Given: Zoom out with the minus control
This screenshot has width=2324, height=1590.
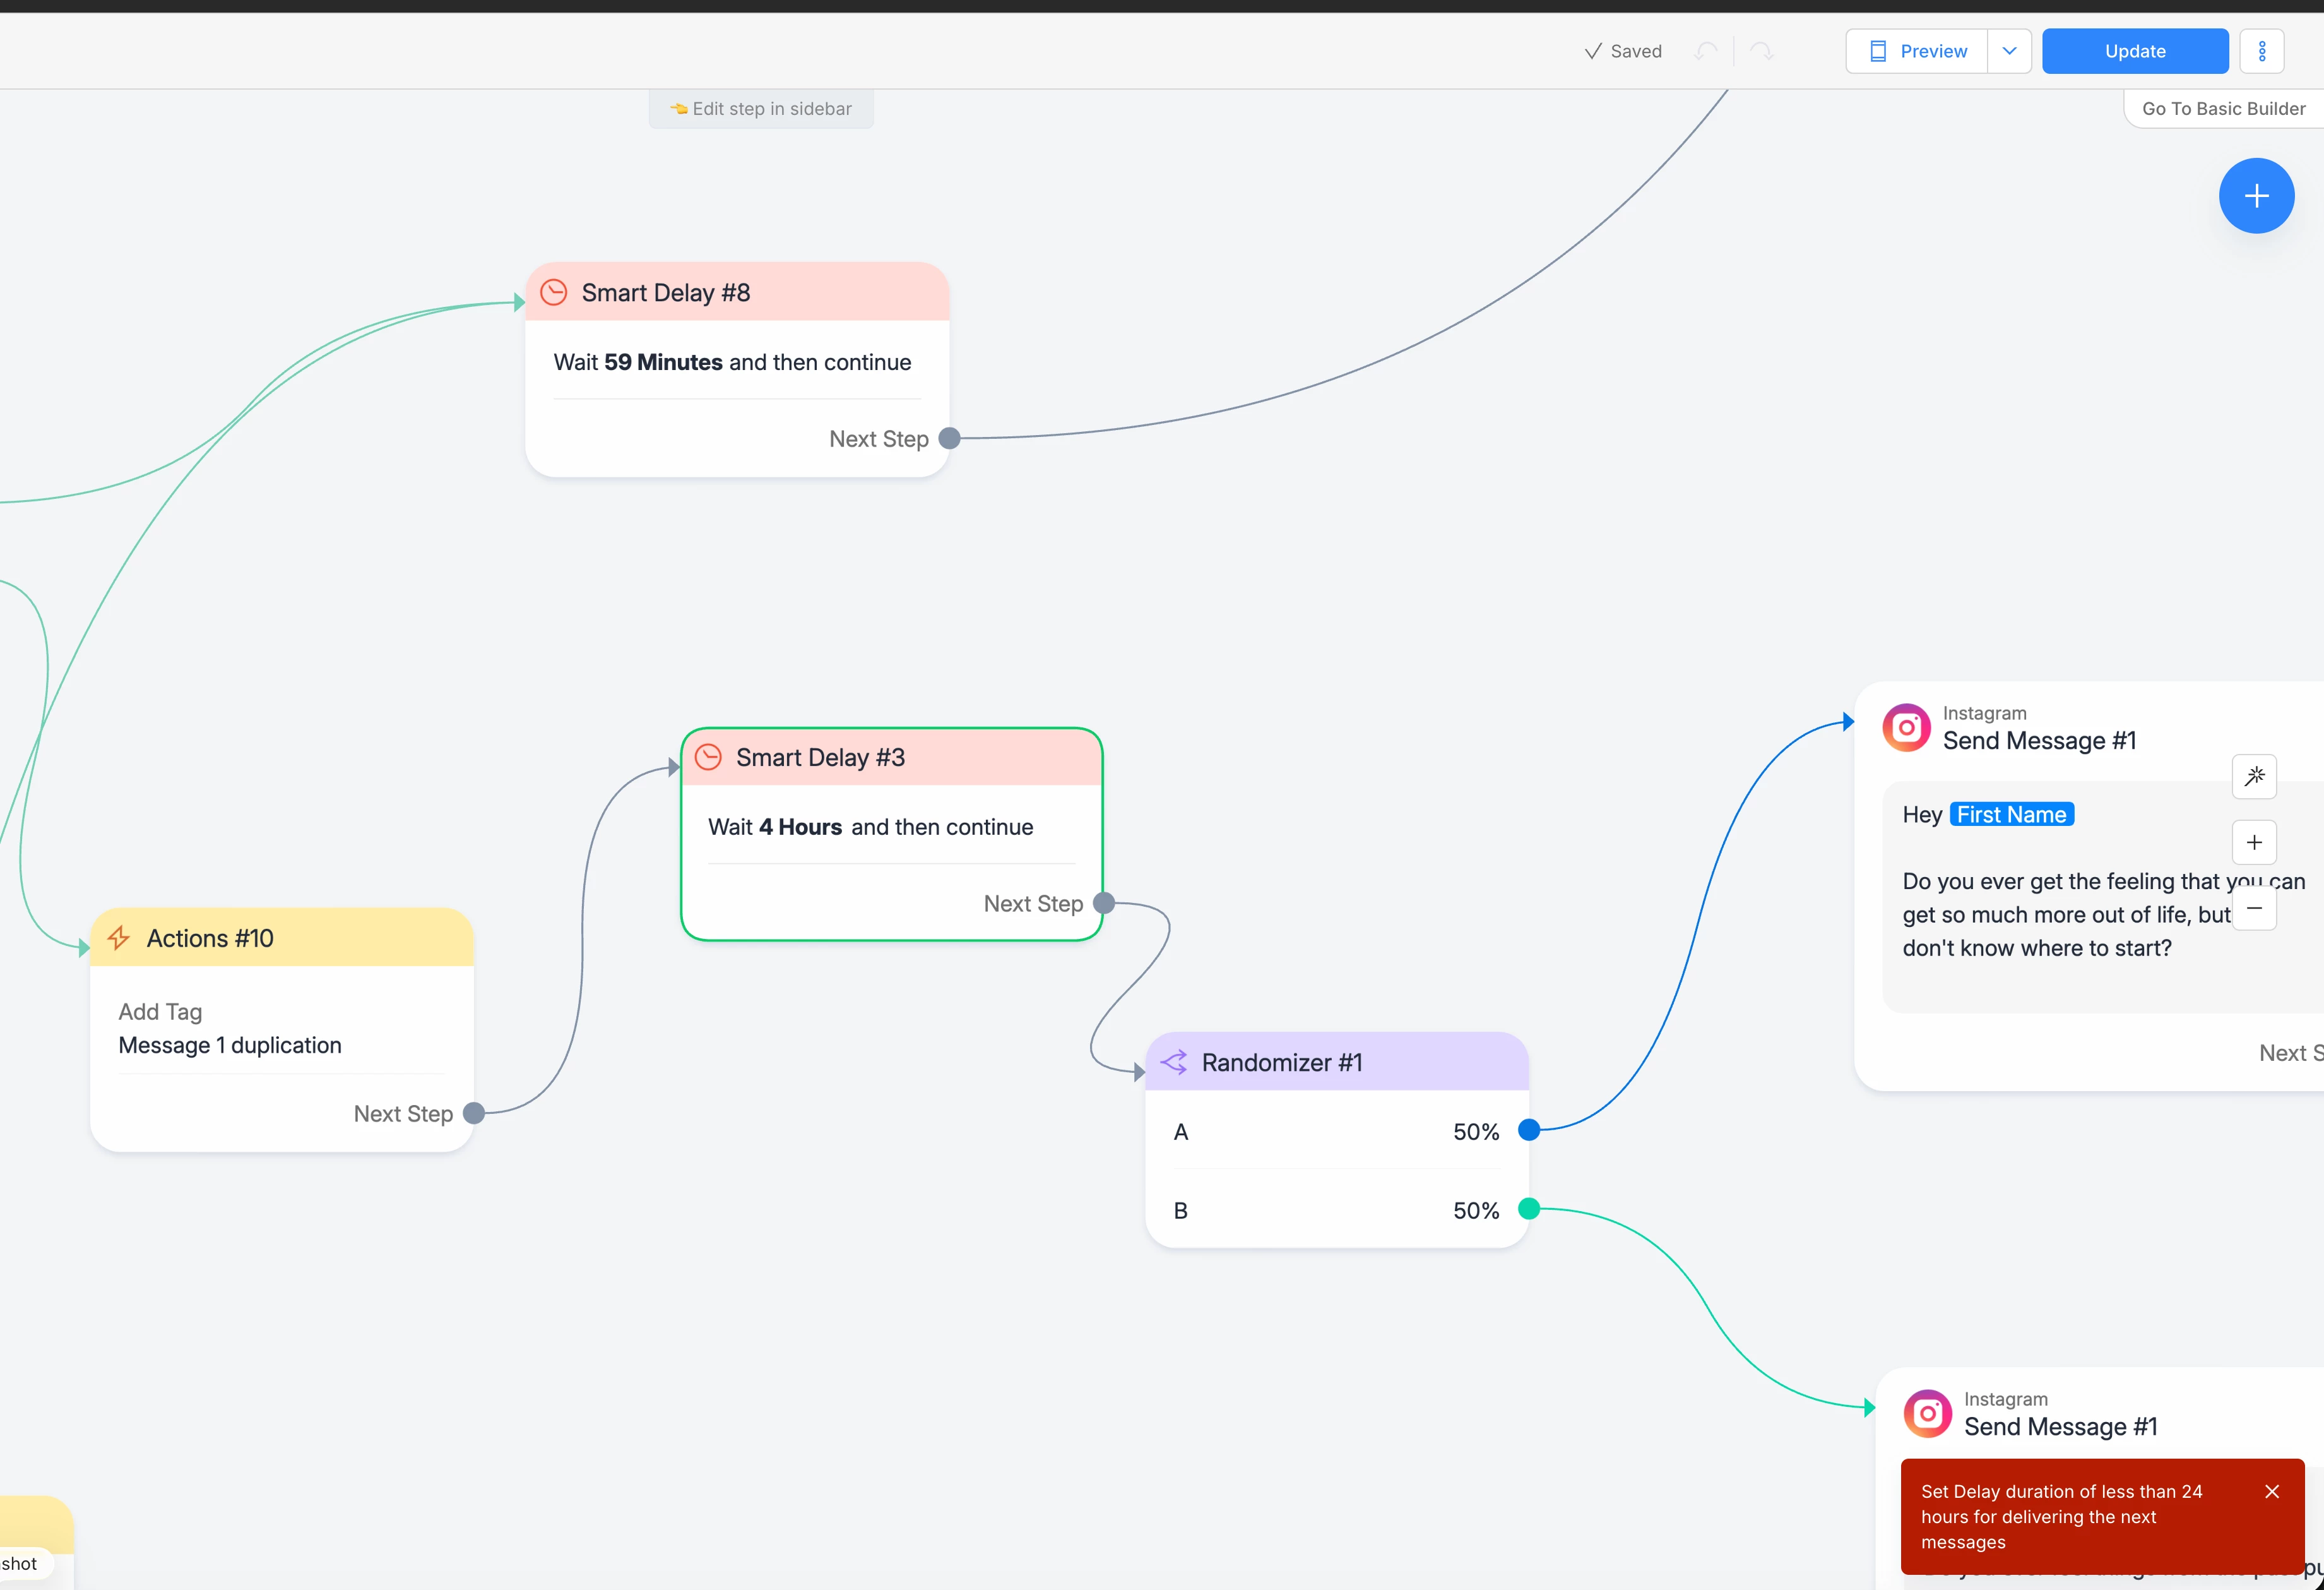Looking at the screenshot, I should pos(2254,909).
